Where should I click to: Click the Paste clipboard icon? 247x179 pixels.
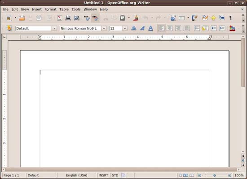[x=123, y=18]
